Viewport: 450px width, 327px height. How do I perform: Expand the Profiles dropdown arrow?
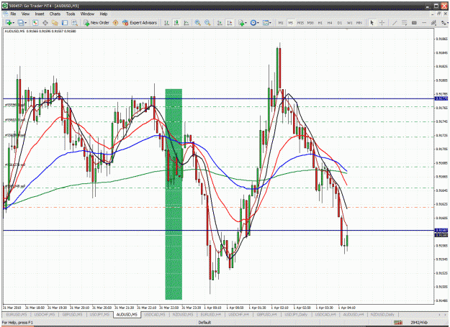point(25,23)
